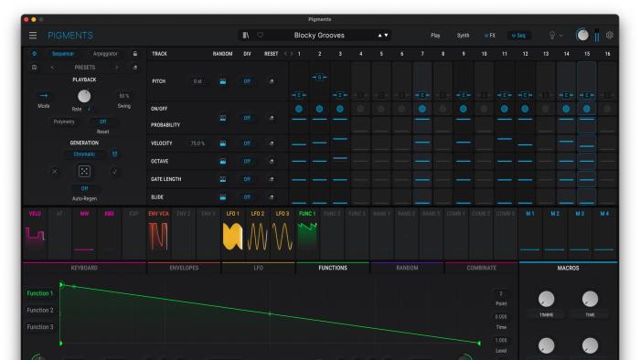Open the preset library browser icon

point(246,36)
